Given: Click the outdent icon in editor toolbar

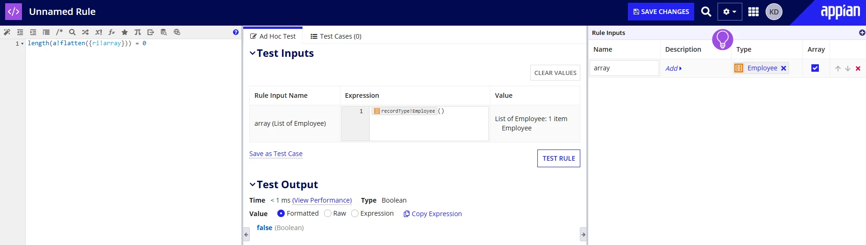Looking at the screenshot, I should (20, 32).
